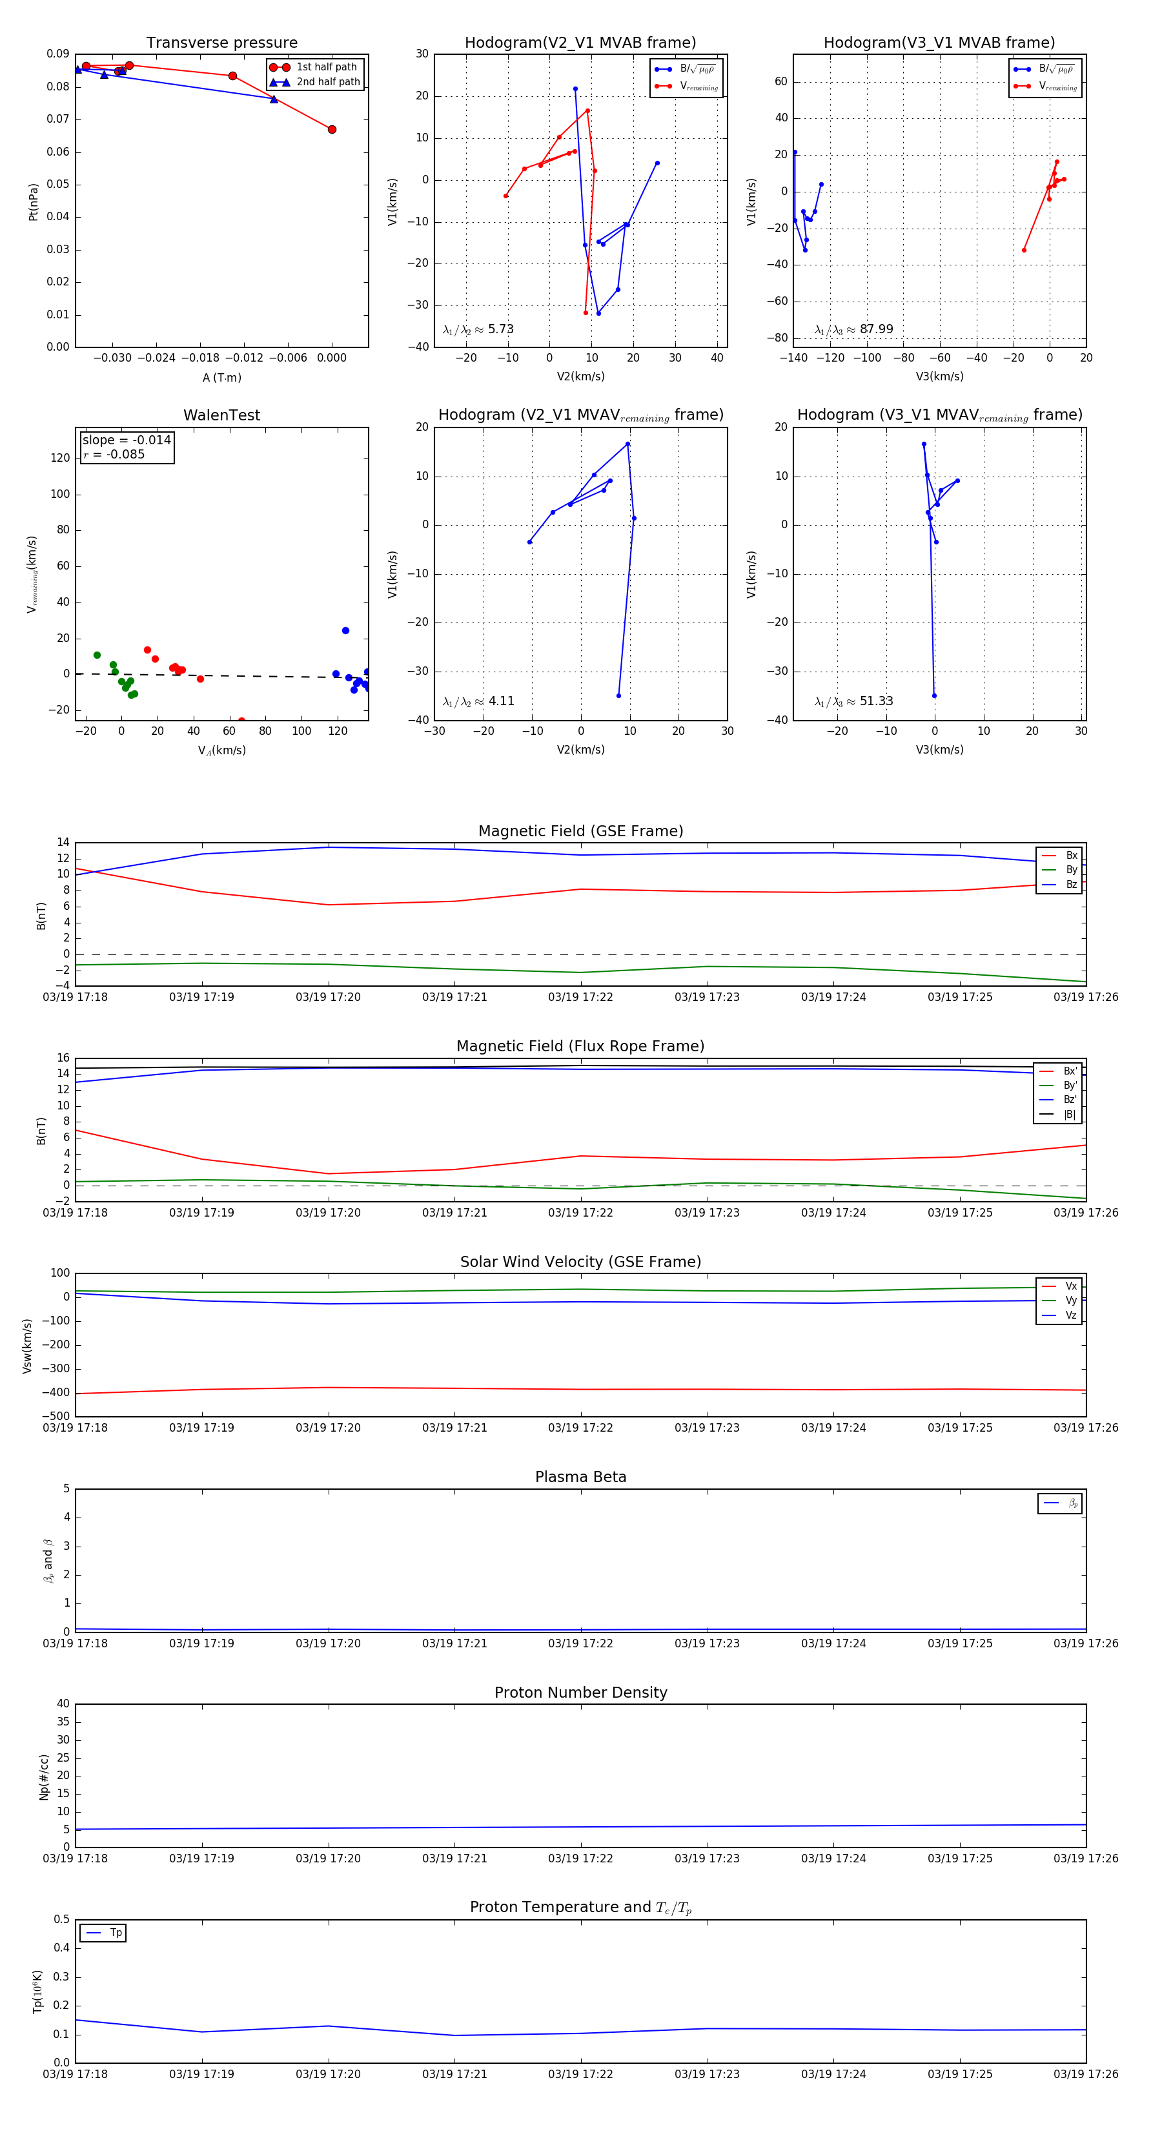
Task: Select the "|B|" legend entry
Action: click(x=1059, y=1115)
